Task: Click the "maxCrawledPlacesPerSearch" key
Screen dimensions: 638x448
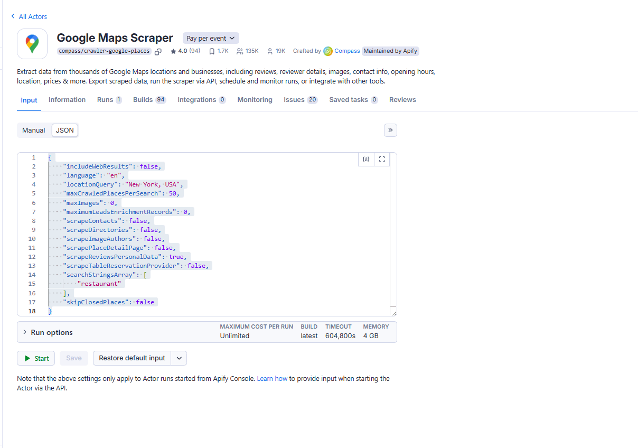Action: point(112,193)
